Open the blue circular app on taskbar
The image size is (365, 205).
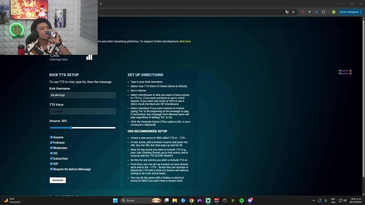coord(183,200)
